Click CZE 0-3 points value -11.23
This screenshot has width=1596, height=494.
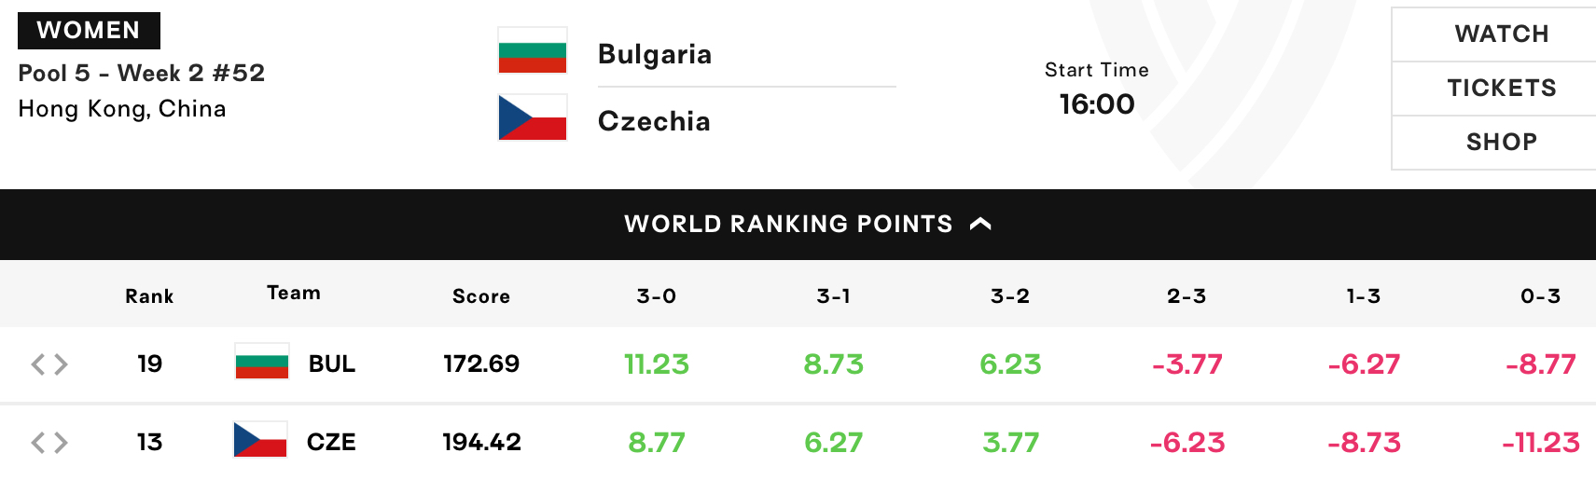(x=1541, y=442)
